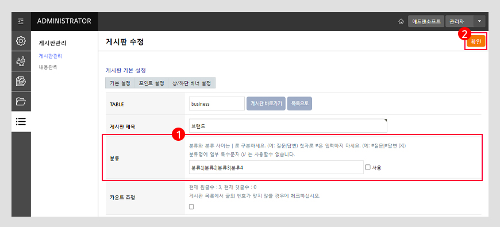
Task: Open the folder icon in the sidebar
Action: pos(21,101)
